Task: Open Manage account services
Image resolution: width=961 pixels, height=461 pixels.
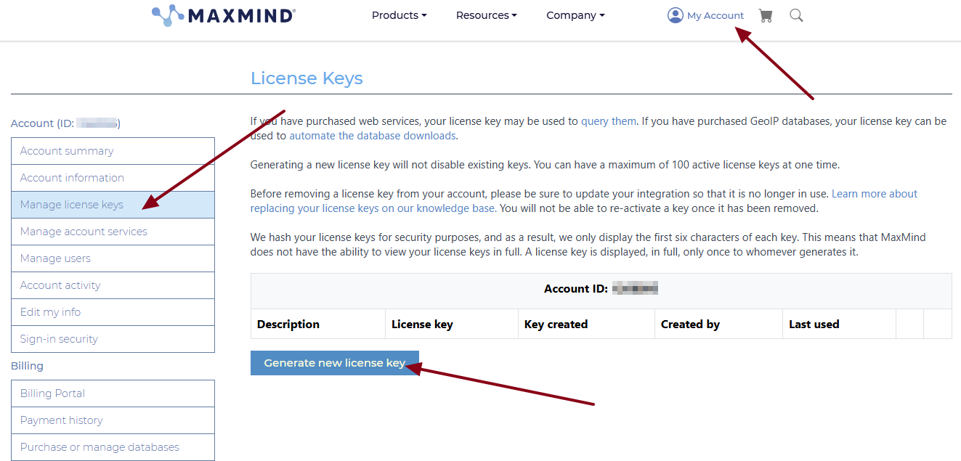Action: coord(113,232)
